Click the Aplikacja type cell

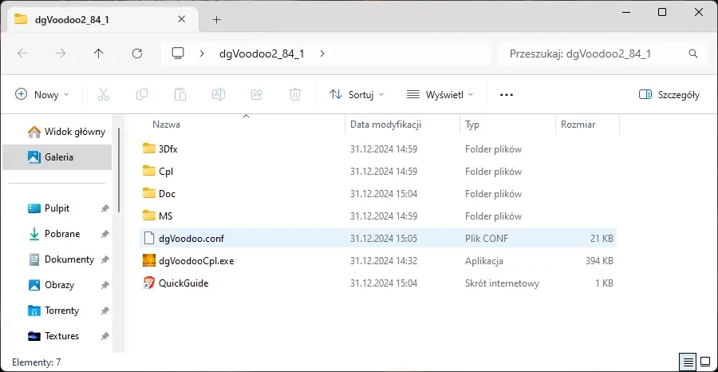pyautogui.click(x=484, y=261)
